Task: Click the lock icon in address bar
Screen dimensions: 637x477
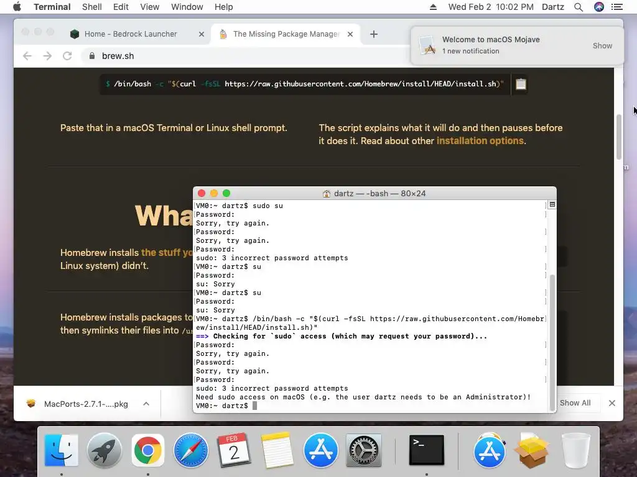Action: click(x=92, y=56)
